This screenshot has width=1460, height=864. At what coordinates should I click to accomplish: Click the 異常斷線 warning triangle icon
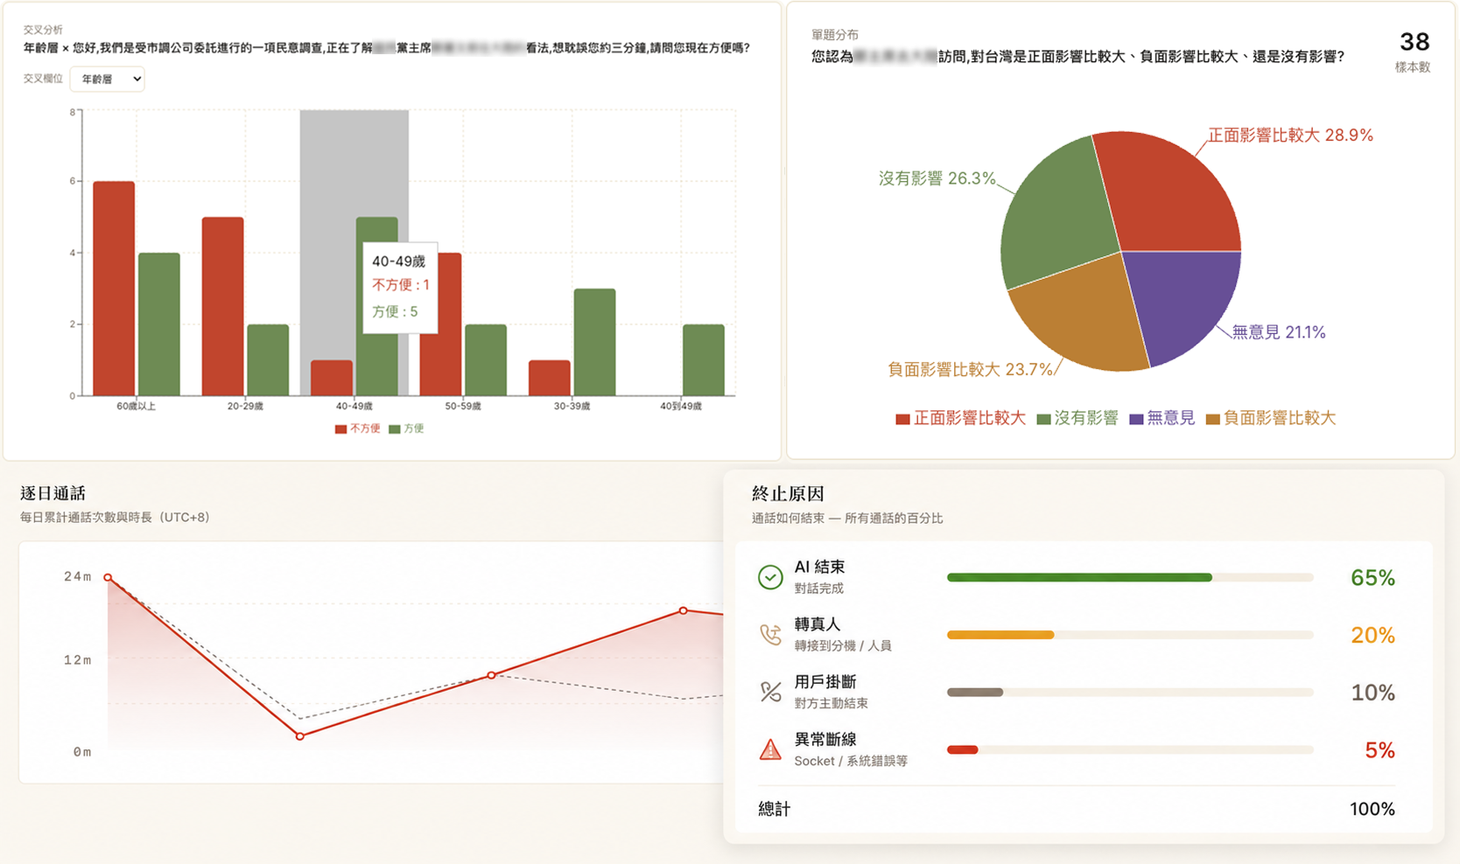coord(770,749)
